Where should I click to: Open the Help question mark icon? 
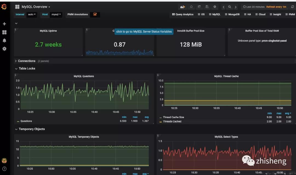tap(4, 169)
